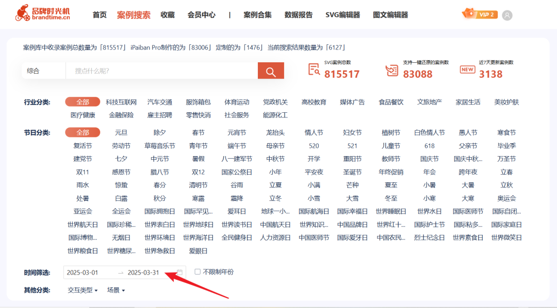Click the SVG案例总数 document icon
Screen dimensions: 557x308
tap(315, 70)
